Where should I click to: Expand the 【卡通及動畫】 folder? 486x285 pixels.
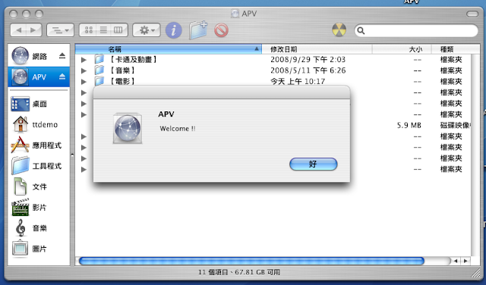tap(84, 60)
